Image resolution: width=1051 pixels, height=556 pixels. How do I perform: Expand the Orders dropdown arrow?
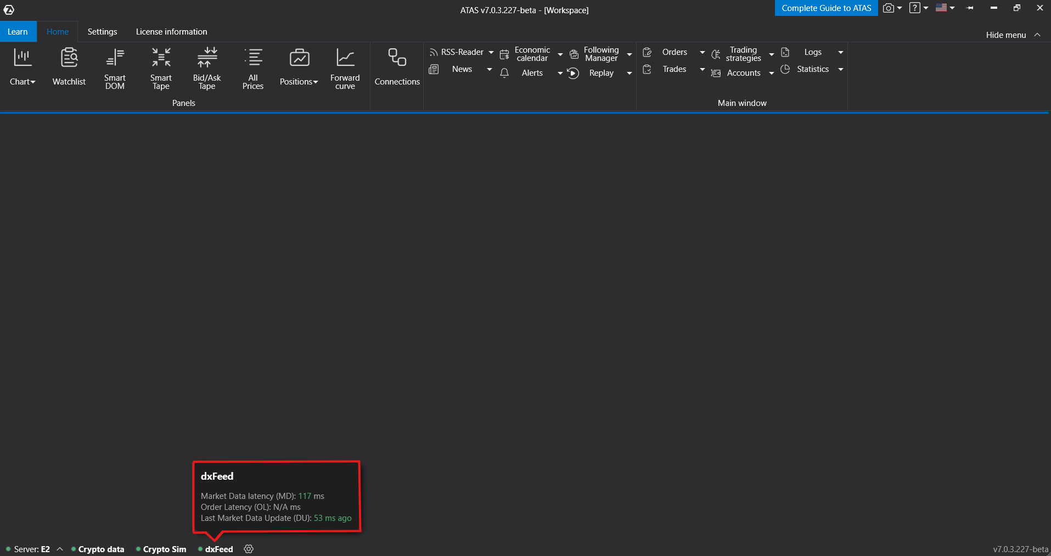coord(702,53)
